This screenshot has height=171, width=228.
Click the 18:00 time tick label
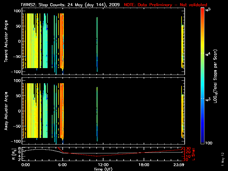point(144,165)
